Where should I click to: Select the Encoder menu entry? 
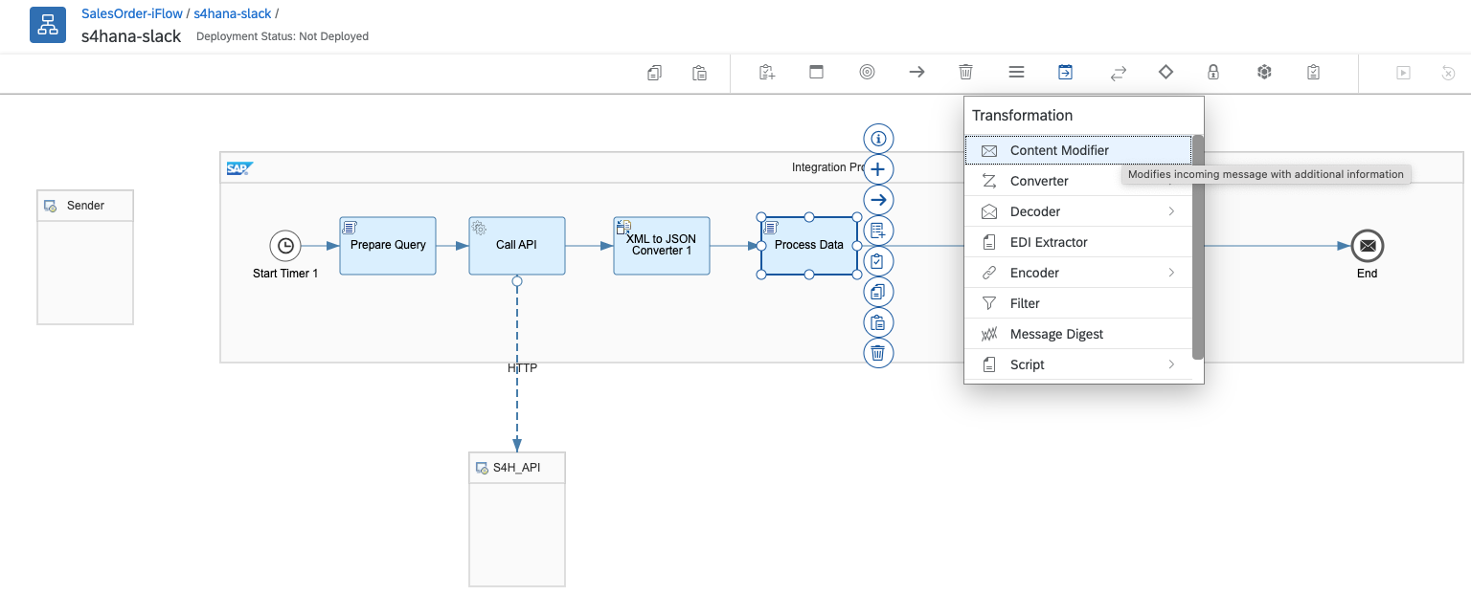click(1078, 273)
